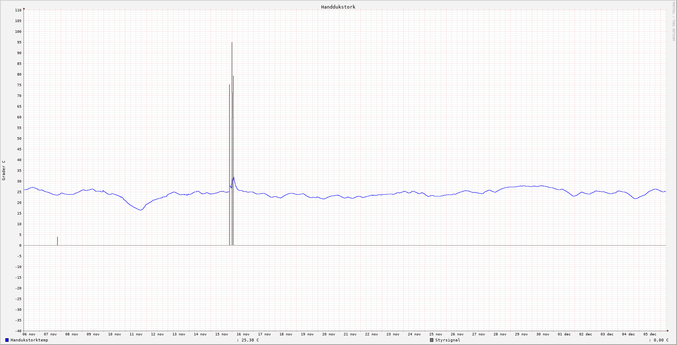The width and height of the screenshot is (677, 345).
Task: Click the 06 nov date label
Action: tap(29, 334)
